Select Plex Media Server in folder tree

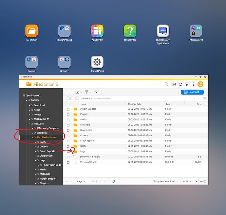coord(47,137)
